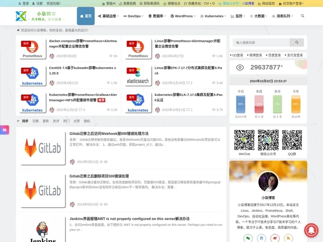Click the 百度登录 link
Image resolution: width=323 pixels, height=242 pixels.
pos(275,55)
